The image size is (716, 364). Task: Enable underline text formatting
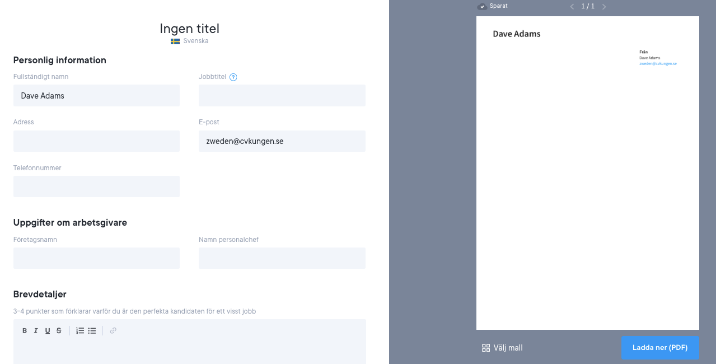click(48, 331)
